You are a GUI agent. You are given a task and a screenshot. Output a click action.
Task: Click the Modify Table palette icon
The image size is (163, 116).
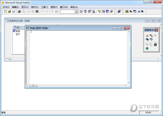point(147,45)
